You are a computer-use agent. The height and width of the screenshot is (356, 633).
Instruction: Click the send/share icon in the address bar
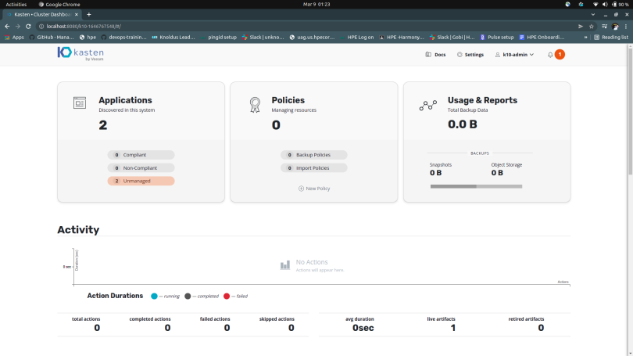coord(581,27)
